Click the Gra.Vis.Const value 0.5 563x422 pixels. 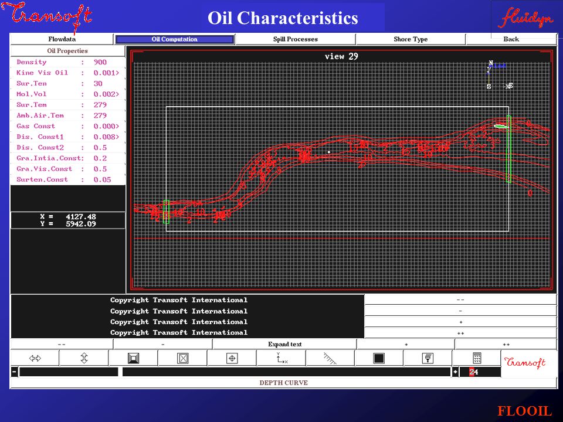(100, 169)
